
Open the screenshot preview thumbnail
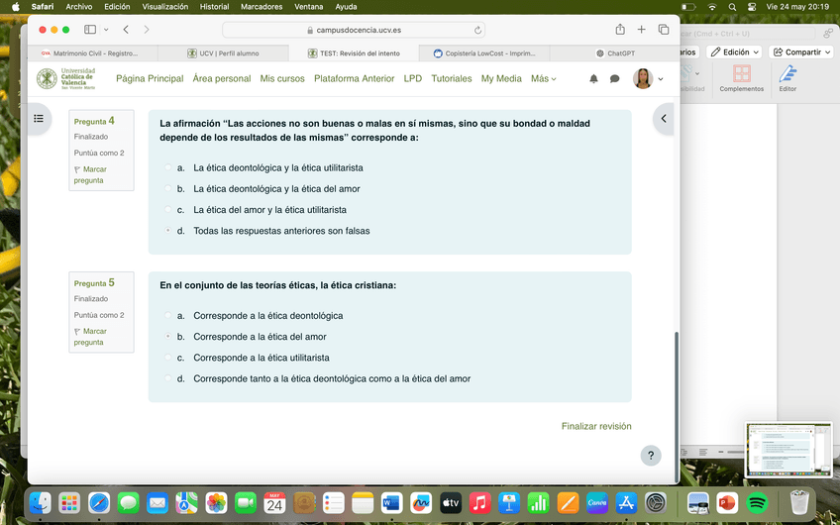pyautogui.click(x=788, y=449)
